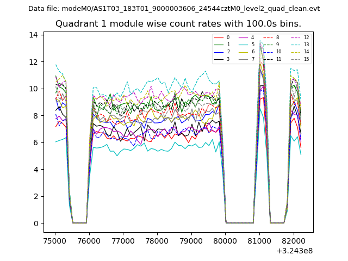Viewport: 348px width, 261px height.
Task: Click the y-axis tick label 0
Action: pos(35,223)
